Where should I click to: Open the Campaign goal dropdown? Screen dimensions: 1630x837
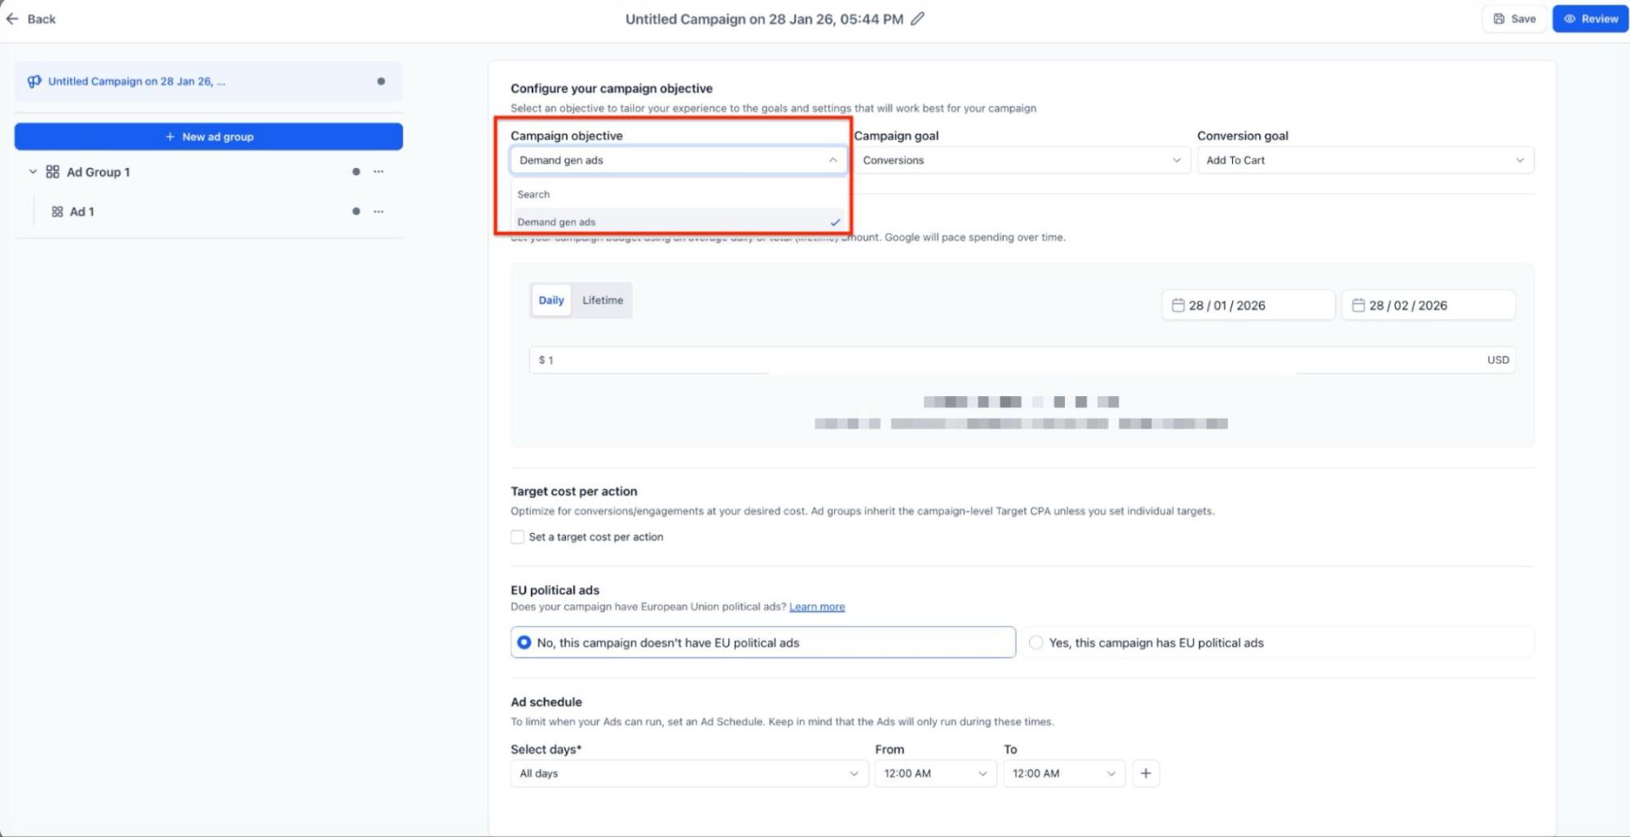1021,161
